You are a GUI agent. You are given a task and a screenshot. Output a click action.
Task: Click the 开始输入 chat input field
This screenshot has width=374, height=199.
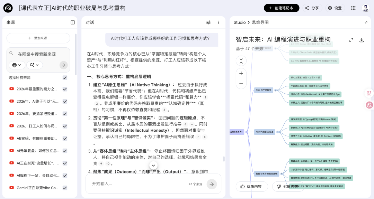[x=138, y=184]
